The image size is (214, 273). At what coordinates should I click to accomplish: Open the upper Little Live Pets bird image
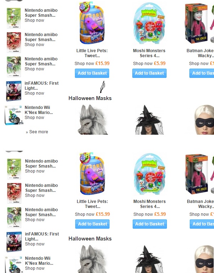(92, 23)
